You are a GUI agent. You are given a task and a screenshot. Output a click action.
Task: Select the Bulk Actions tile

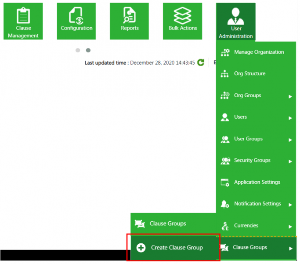click(182, 21)
